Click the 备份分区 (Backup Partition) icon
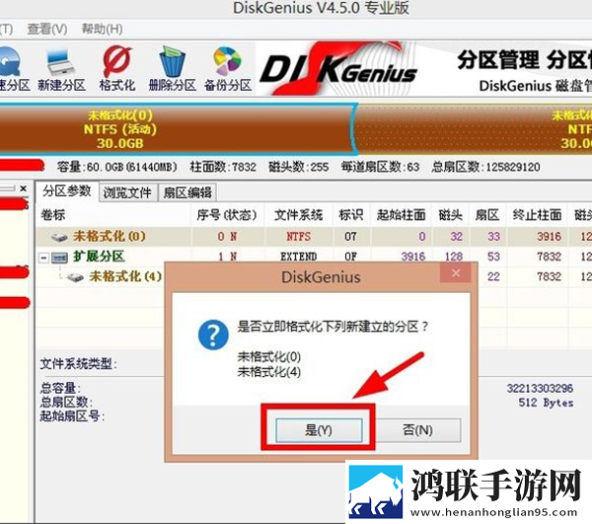 click(228, 69)
